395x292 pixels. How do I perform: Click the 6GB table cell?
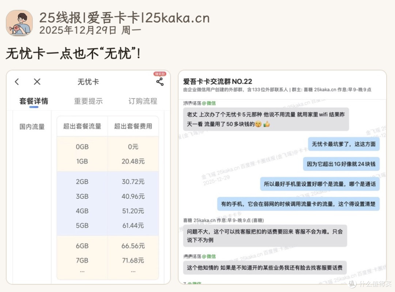[x=82, y=245]
